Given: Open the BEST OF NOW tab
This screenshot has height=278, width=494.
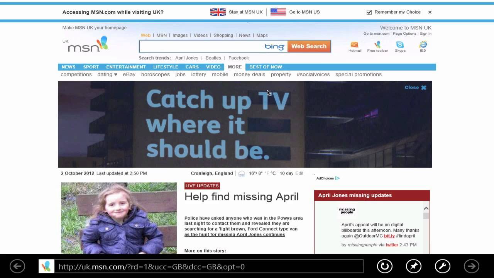Looking at the screenshot, I should [x=266, y=67].
